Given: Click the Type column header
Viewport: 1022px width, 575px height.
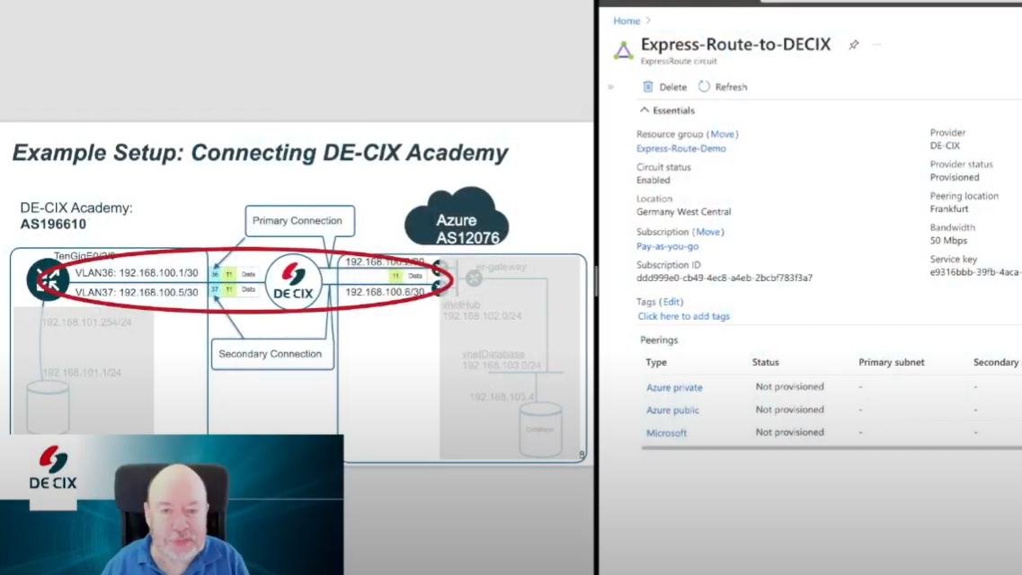Looking at the screenshot, I should coord(656,363).
